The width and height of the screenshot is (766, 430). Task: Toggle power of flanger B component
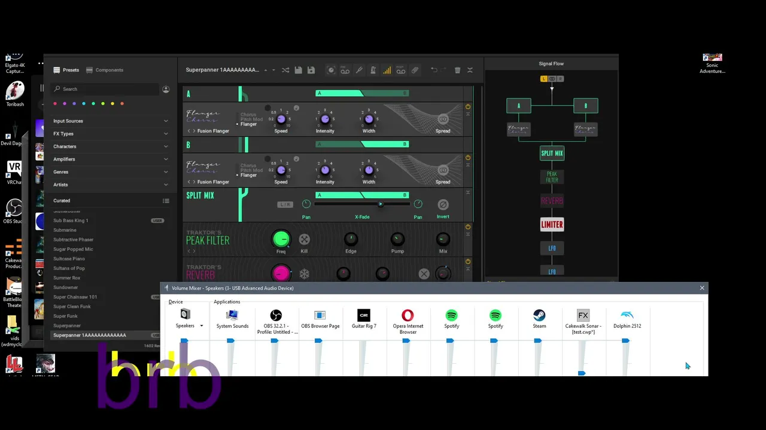pos(468,158)
